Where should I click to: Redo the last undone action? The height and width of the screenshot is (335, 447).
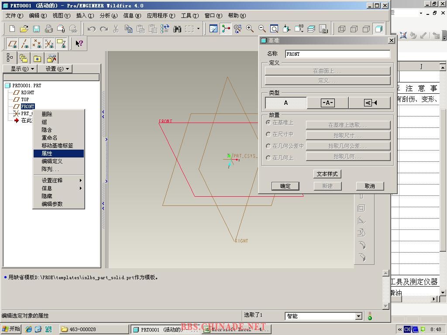[104, 29]
